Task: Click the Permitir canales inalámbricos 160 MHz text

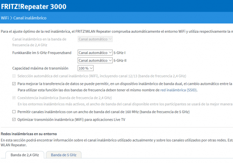Action: click(104, 112)
